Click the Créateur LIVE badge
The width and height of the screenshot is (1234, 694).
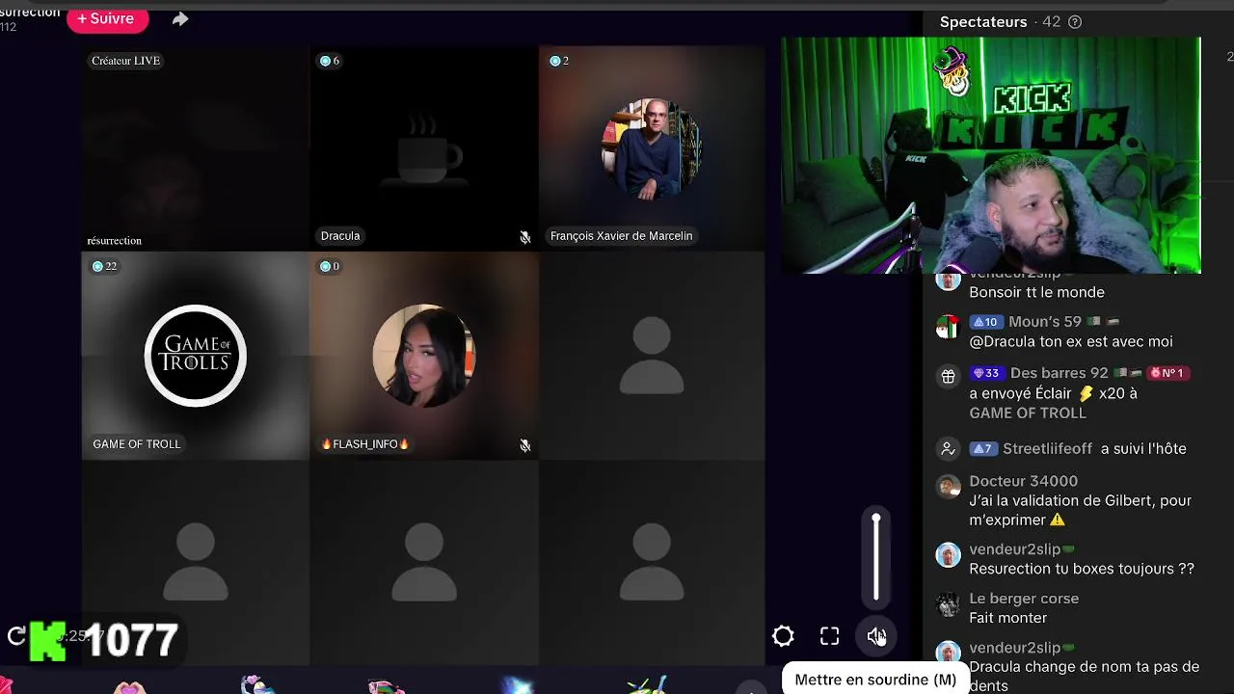[x=125, y=61]
